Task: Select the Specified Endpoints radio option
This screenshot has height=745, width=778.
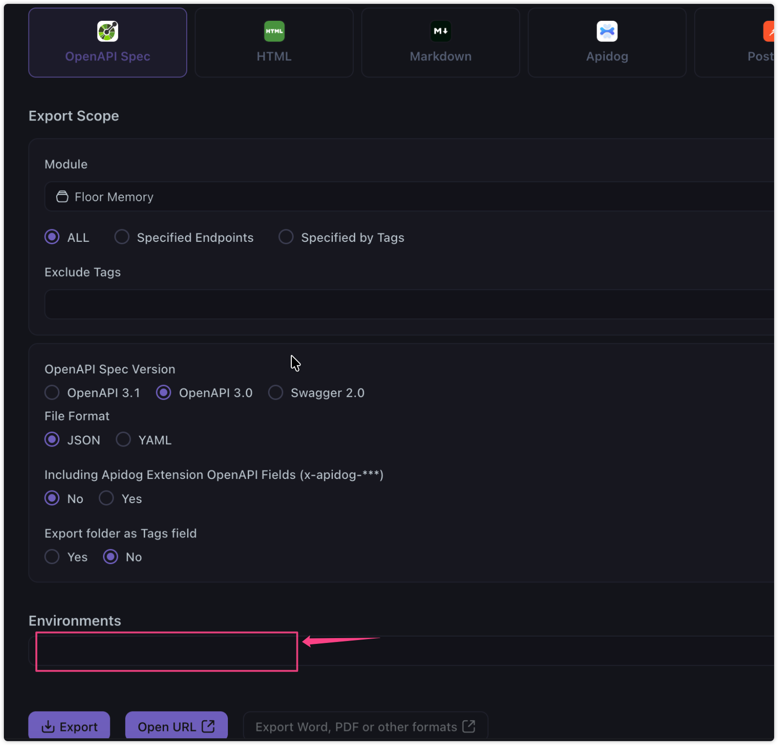Action: pyautogui.click(x=122, y=237)
